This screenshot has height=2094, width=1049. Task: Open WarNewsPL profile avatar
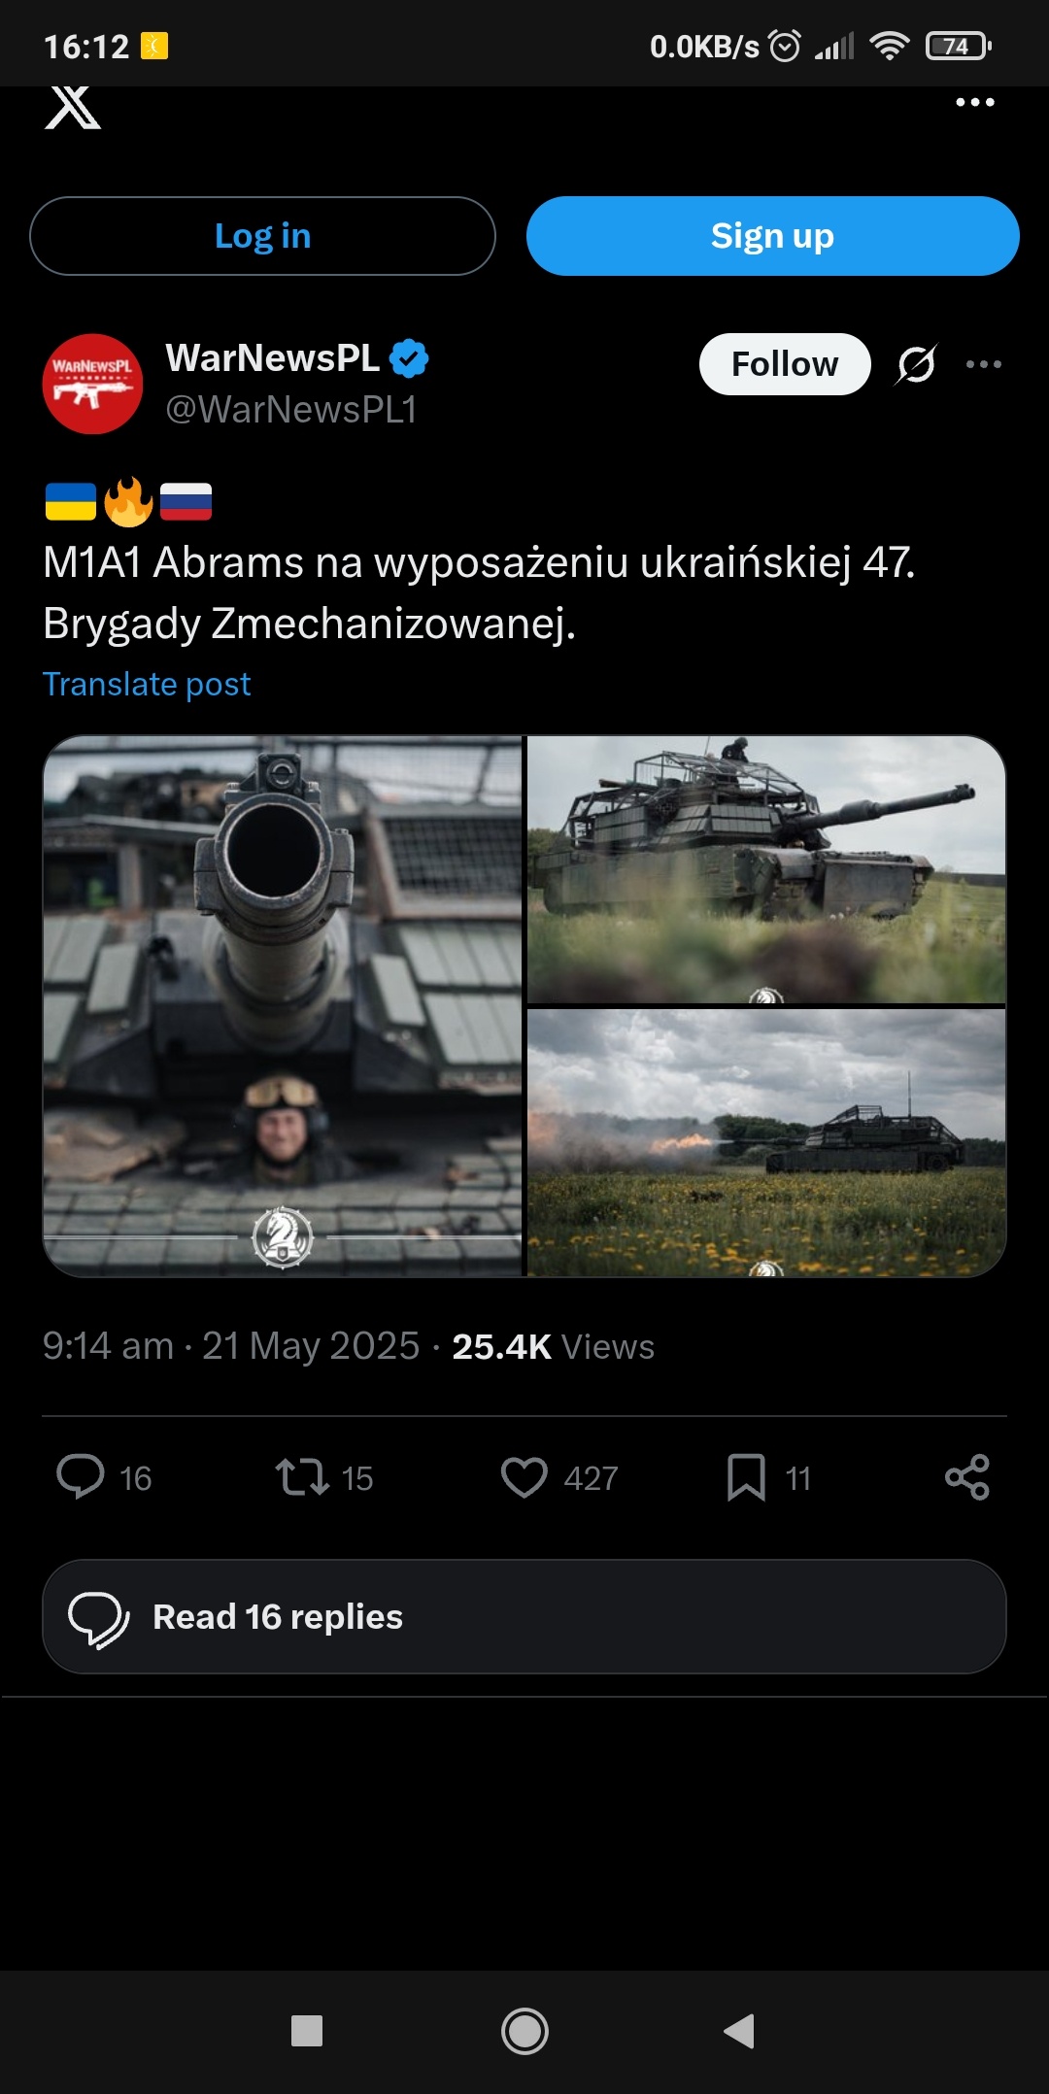pos(92,384)
